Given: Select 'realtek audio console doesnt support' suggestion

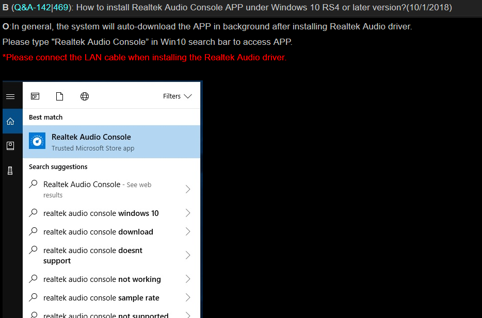Looking at the screenshot, I should [x=111, y=256].
